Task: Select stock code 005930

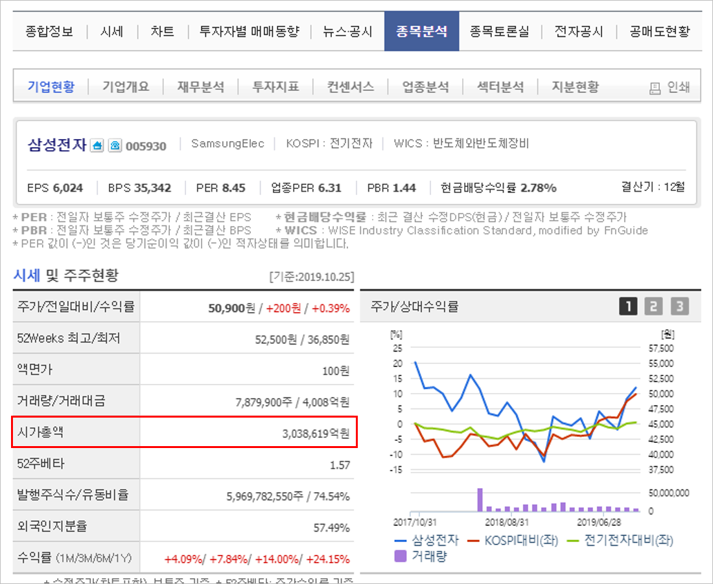Action: (x=146, y=146)
